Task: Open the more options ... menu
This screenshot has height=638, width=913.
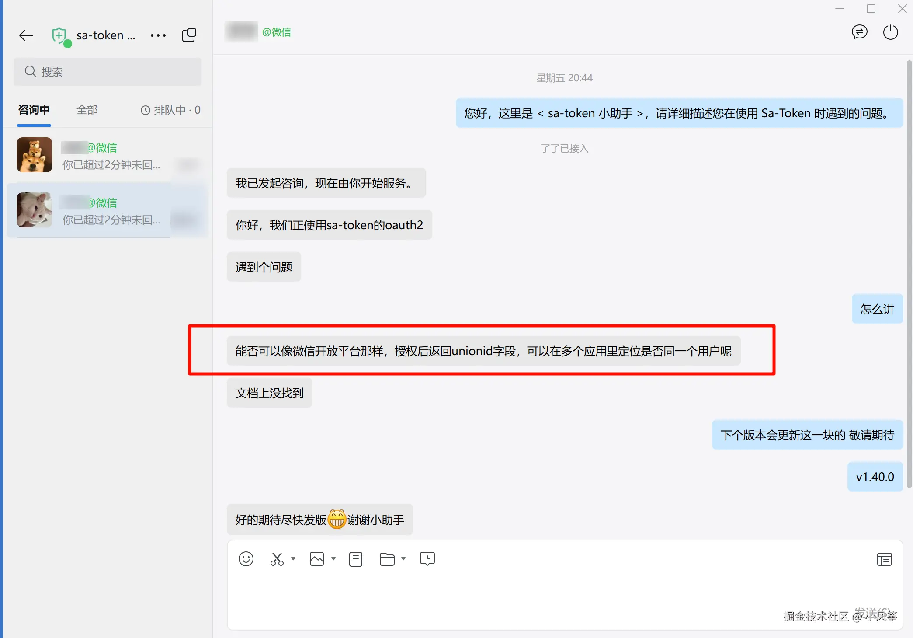Action: point(158,35)
